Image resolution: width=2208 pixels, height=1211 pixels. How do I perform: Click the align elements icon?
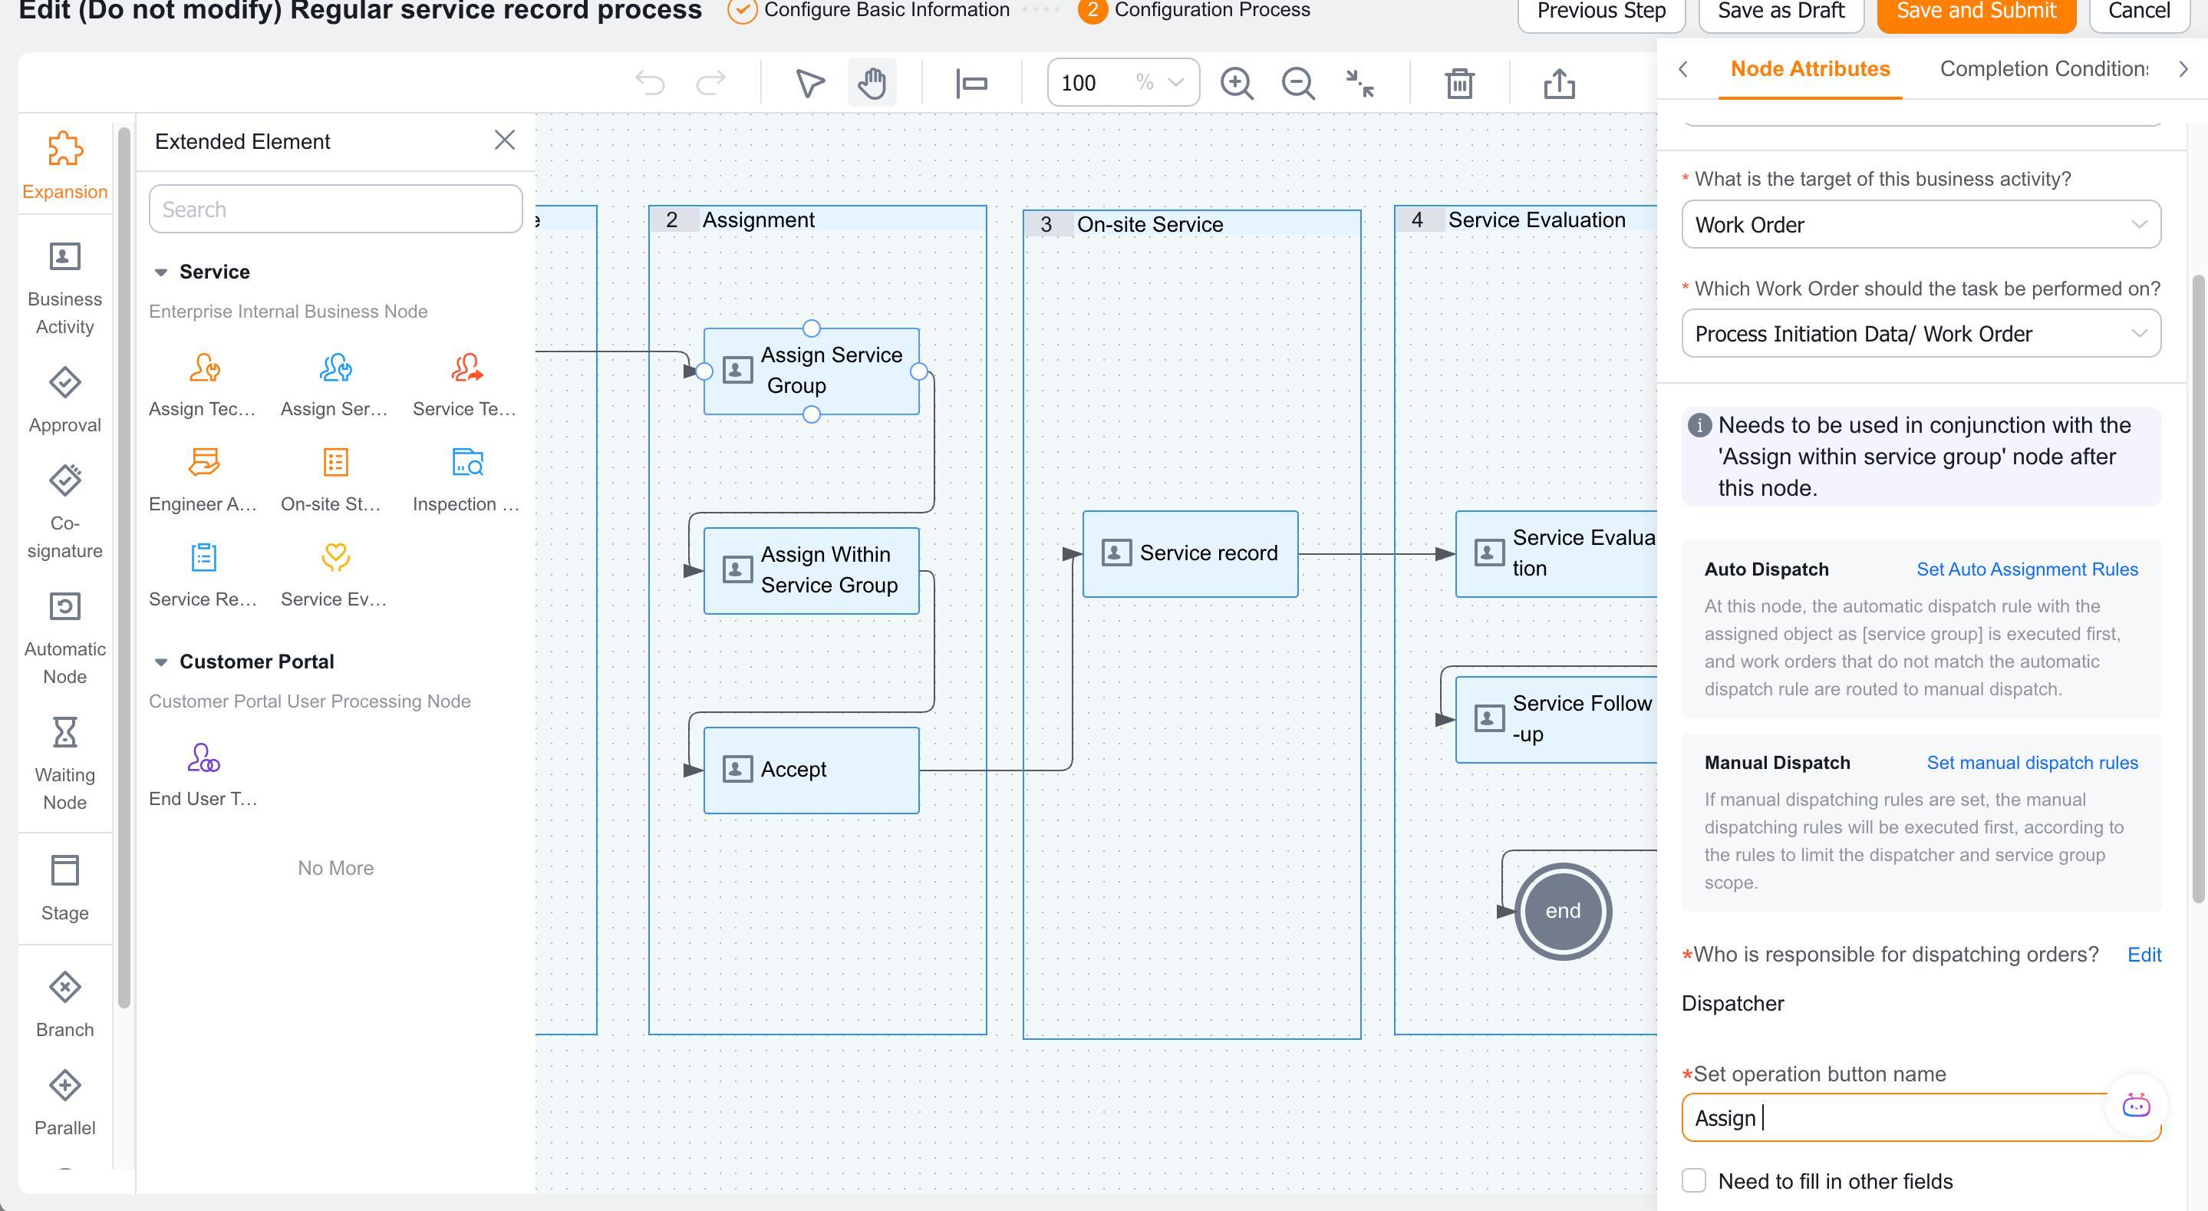tap(971, 83)
